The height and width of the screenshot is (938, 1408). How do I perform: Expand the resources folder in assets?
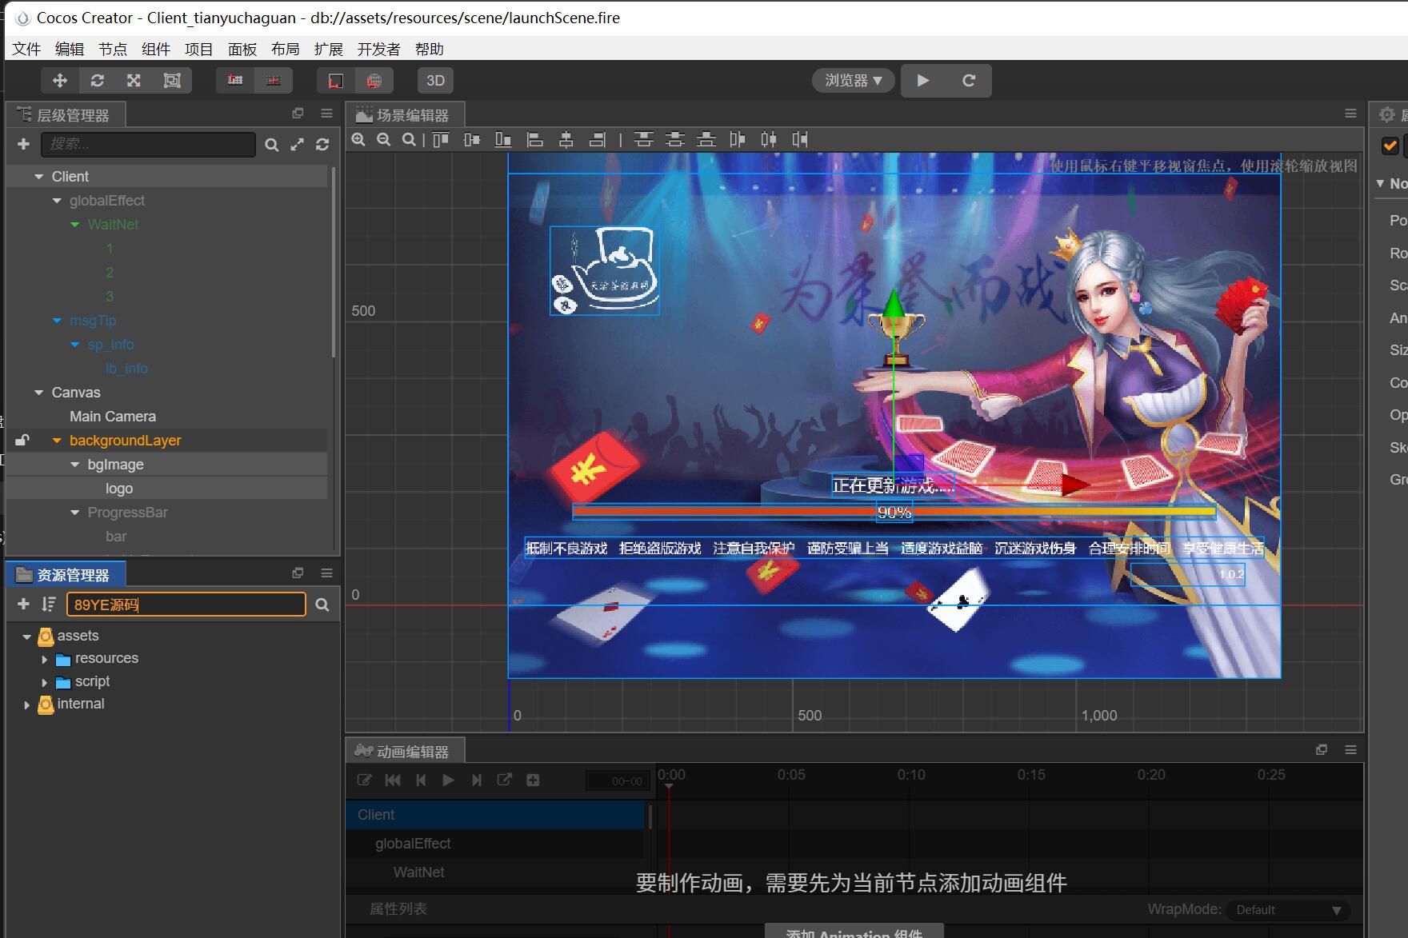tap(45, 659)
